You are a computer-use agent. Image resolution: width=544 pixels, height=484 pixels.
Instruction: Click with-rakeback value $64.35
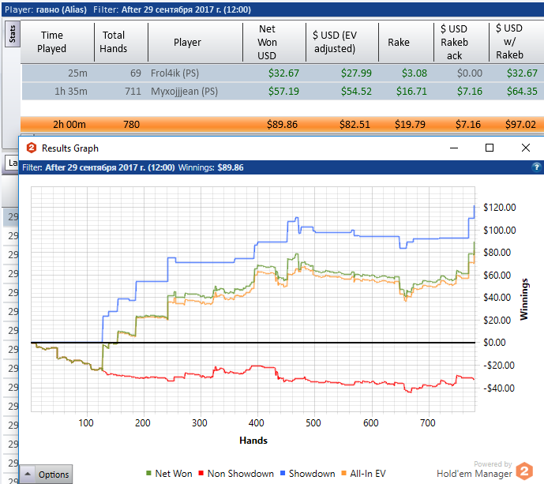pos(522,91)
